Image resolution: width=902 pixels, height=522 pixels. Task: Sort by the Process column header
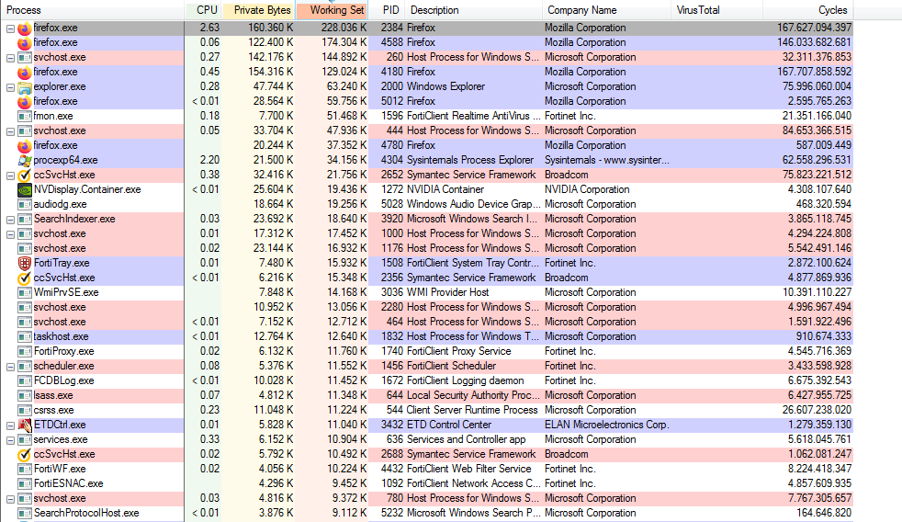(x=93, y=10)
